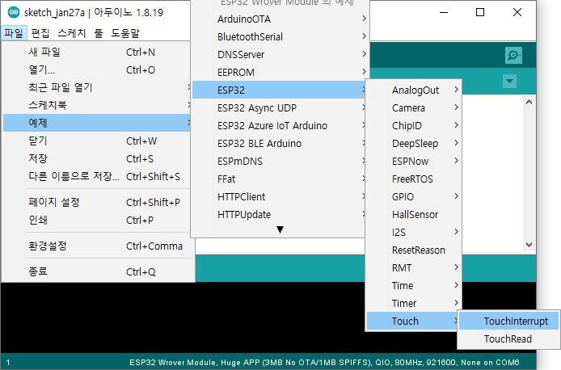Choose 새 파일 from the file menu
Screen dimensions: 561x370
[x=97, y=53]
